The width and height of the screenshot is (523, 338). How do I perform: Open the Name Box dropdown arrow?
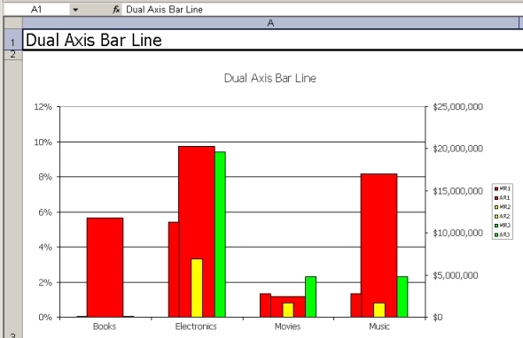[75, 10]
